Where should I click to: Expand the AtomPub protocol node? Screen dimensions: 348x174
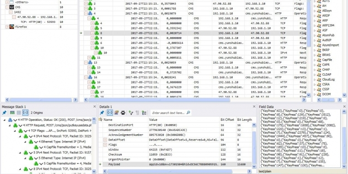pos(315,35)
